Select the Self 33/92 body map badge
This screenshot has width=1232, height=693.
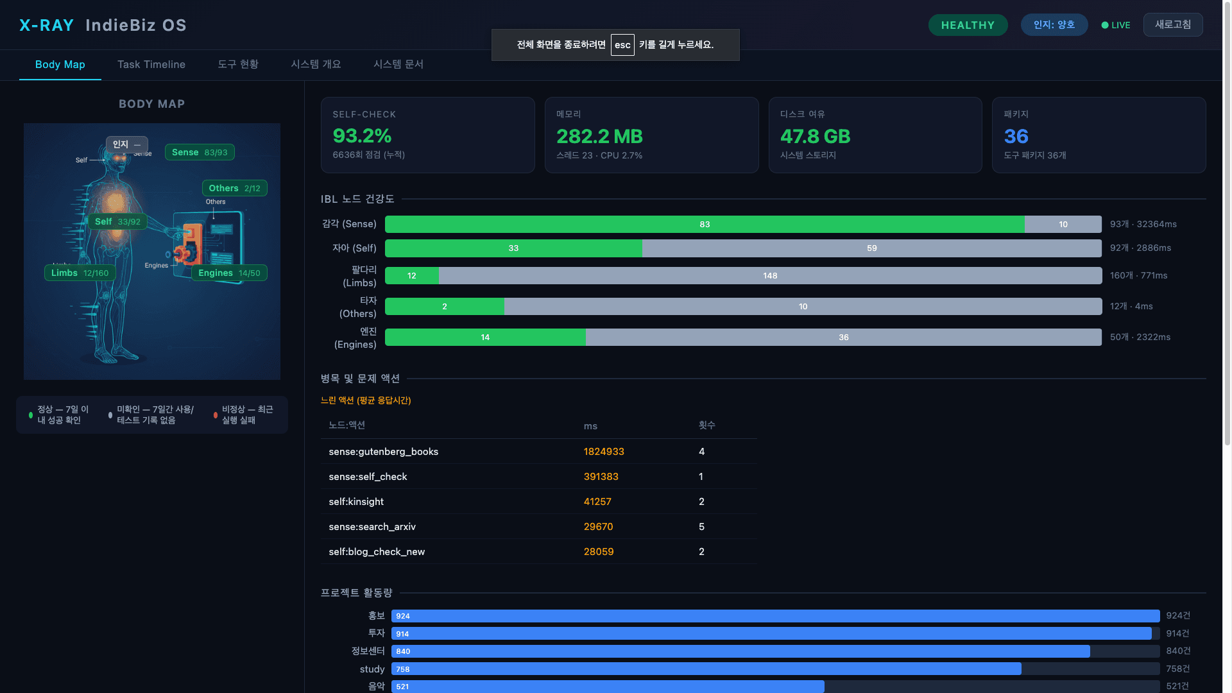tap(118, 221)
